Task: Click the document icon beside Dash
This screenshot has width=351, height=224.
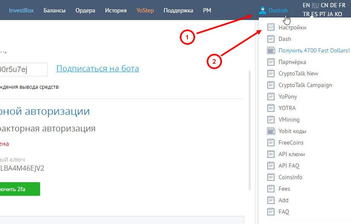Action: tap(271, 39)
